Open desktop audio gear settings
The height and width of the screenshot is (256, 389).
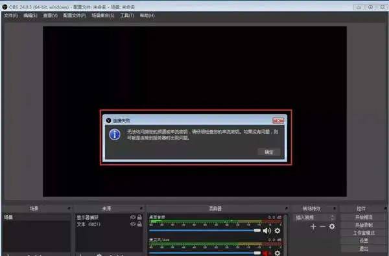point(277,231)
